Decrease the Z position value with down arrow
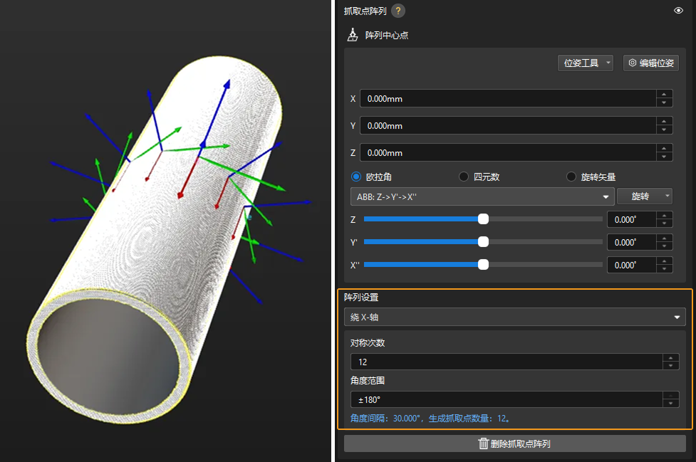696x462 pixels. point(664,157)
